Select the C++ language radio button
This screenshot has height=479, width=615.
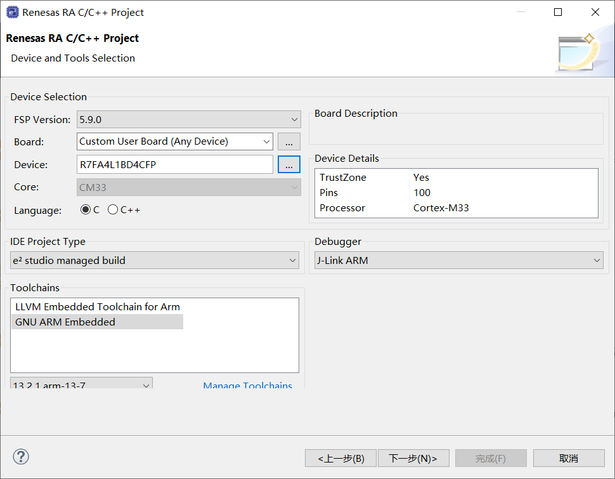[x=113, y=209]
